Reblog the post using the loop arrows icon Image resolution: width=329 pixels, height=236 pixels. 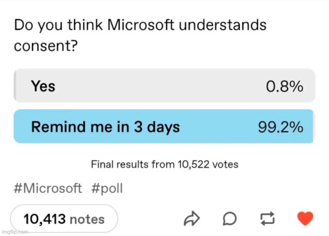point(267,219)
